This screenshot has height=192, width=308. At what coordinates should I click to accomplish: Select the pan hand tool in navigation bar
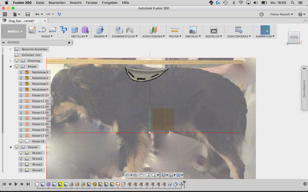(141, 175)
